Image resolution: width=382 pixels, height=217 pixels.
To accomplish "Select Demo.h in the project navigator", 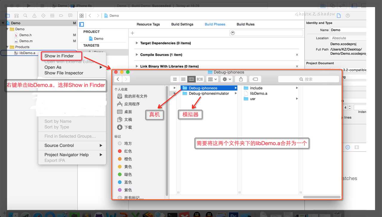I will coord(25,35).
